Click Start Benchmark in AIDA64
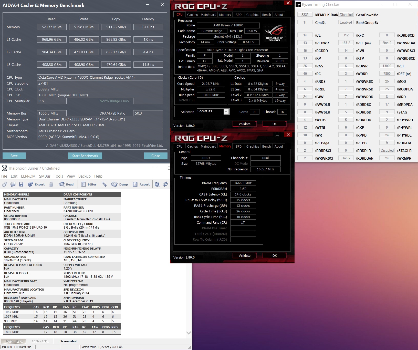418x350 pixels. pos(85,156)
